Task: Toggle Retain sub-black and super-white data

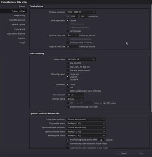Action: click(x=68, y=91)
